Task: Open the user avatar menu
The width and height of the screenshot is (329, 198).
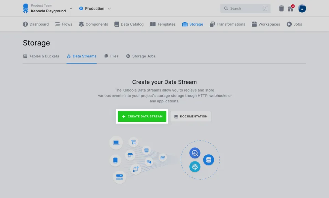Action: (x=302, y=9)
